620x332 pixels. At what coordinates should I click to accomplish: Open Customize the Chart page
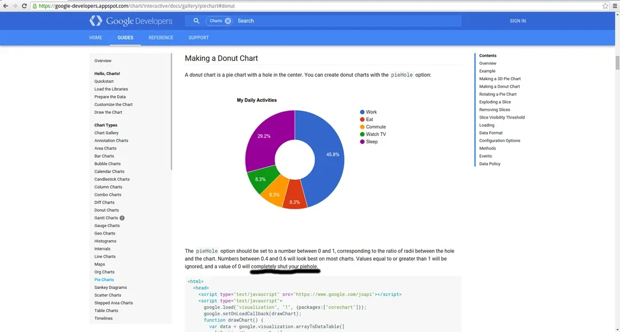(114, 104)
